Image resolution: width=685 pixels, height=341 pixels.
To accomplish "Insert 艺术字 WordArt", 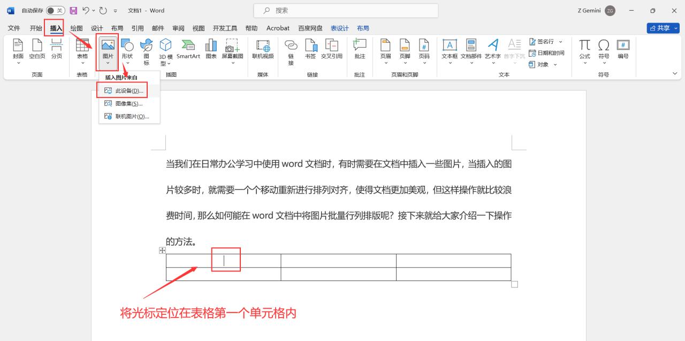I will [x=493, y=52].
